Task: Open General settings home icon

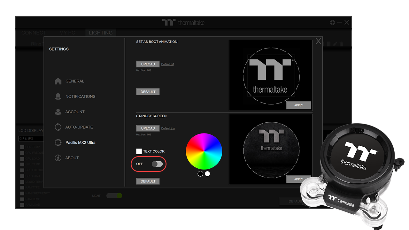Action: coord(58,81)
